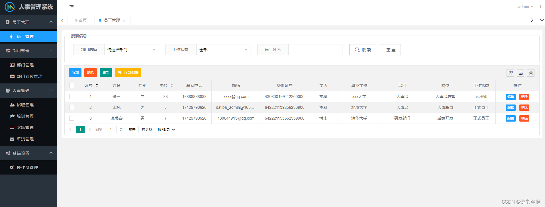545x207 pixels.
Task: Toggle the select-all header checkbox
Action: pyautogui.click(x=72, y=85)
